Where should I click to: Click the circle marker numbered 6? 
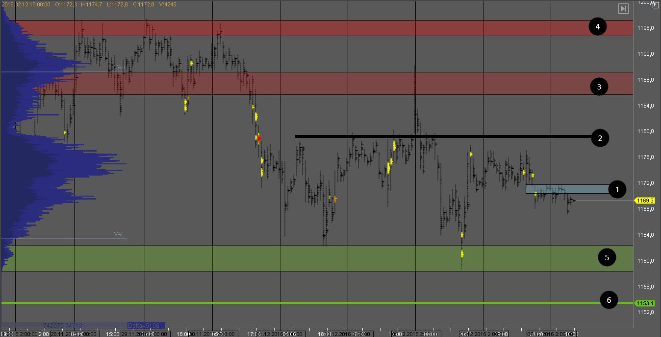click(x=609, y=300)
